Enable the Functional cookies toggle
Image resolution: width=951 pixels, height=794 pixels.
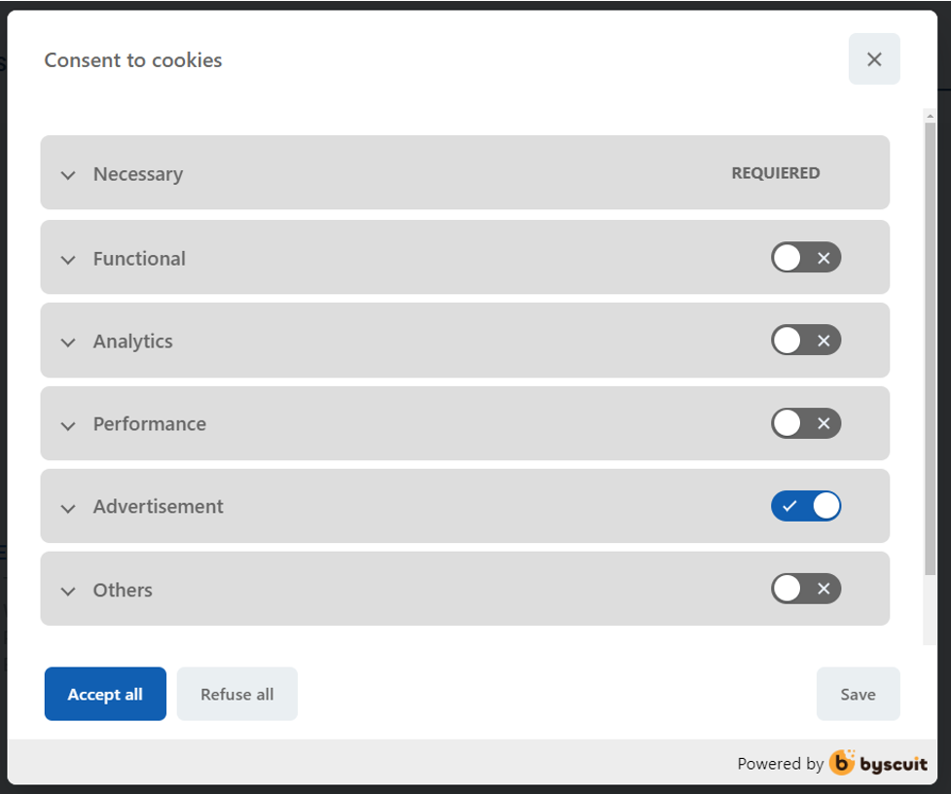(805, 258)
